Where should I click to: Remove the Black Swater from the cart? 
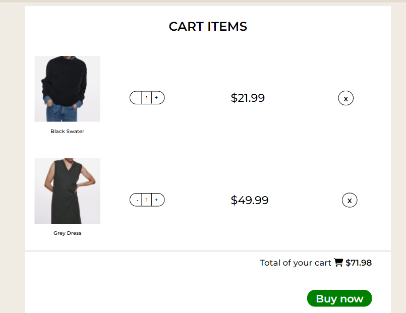click(x=345, y=98)
